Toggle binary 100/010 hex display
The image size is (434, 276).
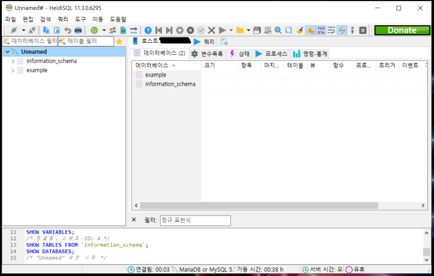pyautogui.click(x=321, y=30)
